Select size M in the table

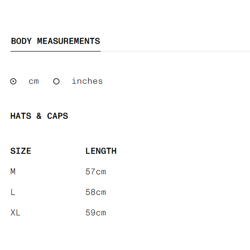point(13,172)
